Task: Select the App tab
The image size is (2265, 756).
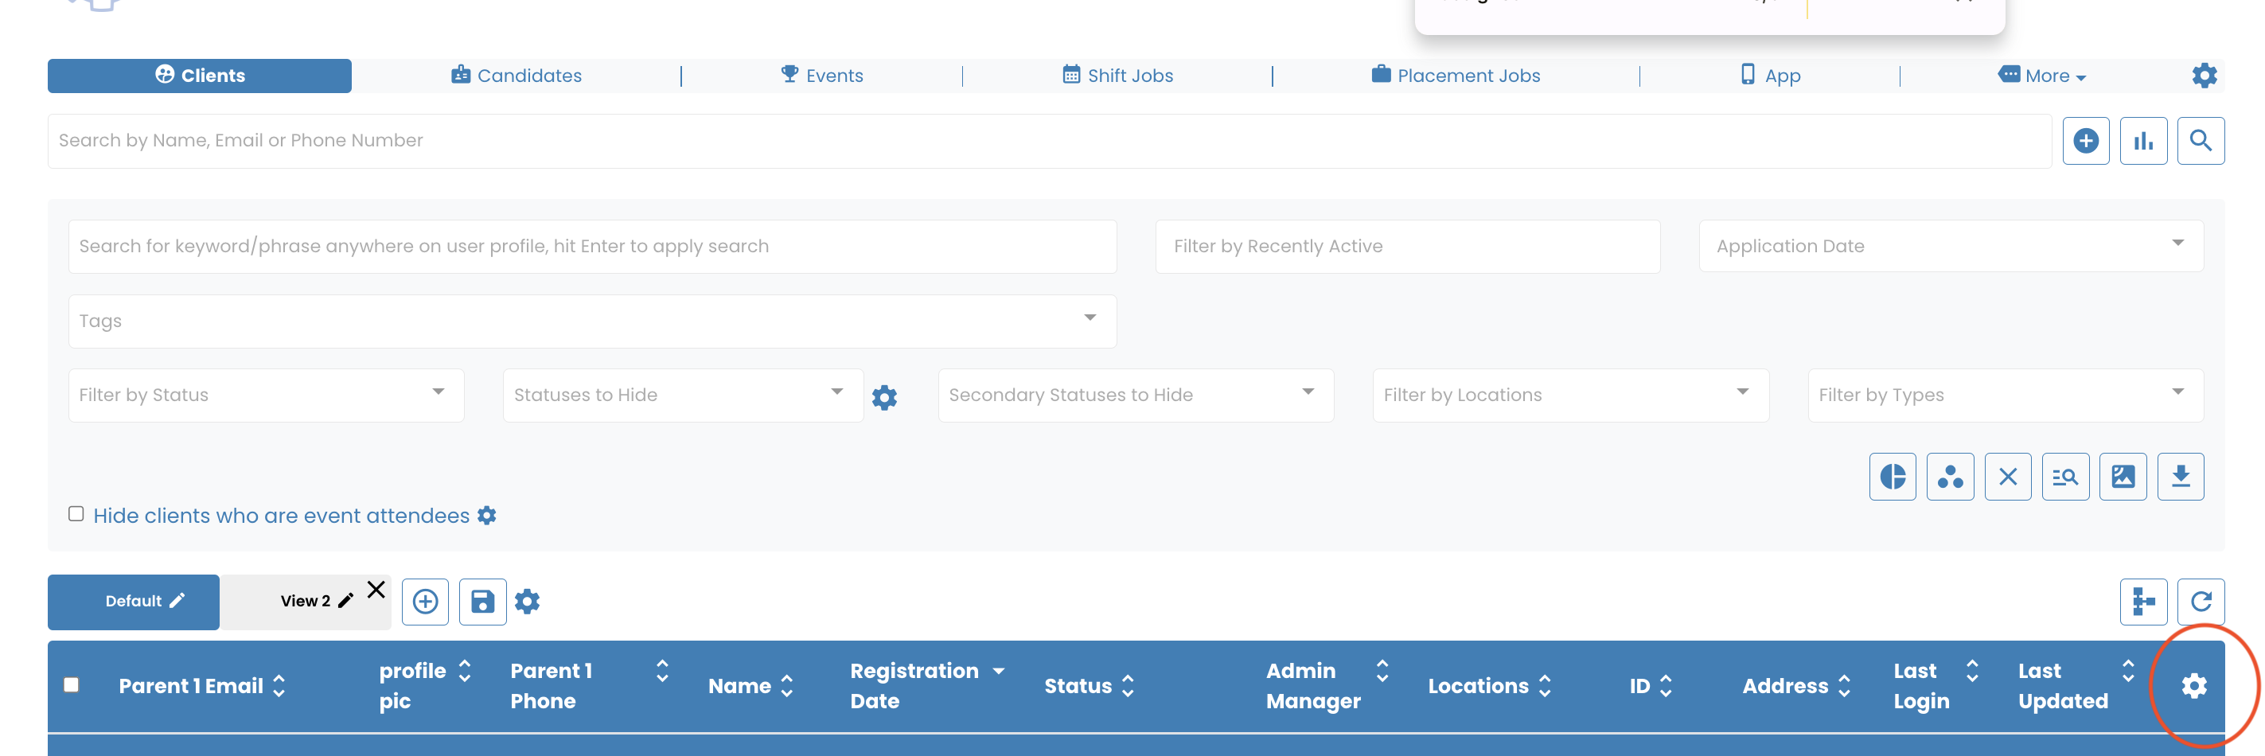Action: [1770, 76]
